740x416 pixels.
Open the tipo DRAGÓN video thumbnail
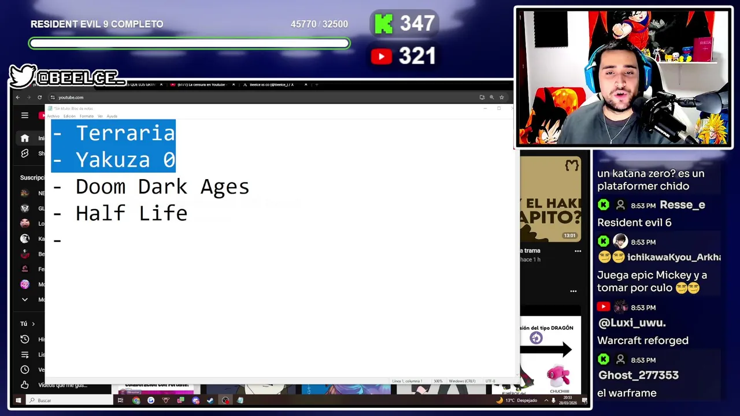tap(550, 350)
